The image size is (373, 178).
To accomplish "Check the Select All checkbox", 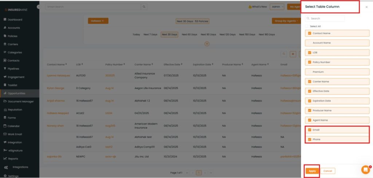I will click(x=307, y=26).
